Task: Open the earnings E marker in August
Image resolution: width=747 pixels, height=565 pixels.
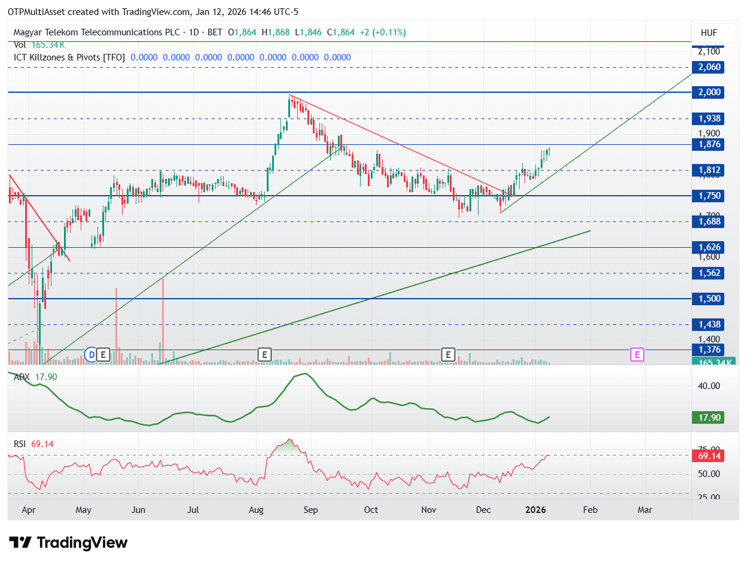Action: [264, 354]
